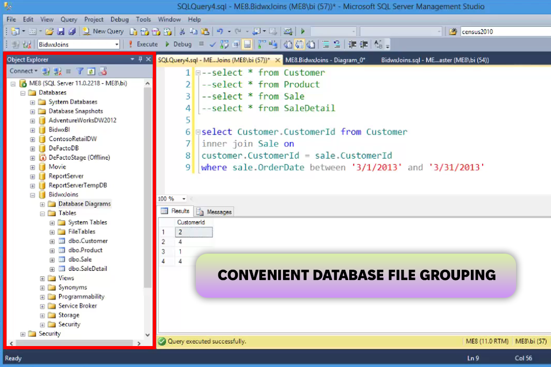Screen dimensions: 551x367
Task: Click the Copy icon in the toolbar
Action: point(193,32)
